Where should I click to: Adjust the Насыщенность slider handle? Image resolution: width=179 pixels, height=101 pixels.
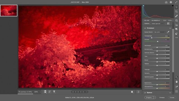[x=157, y=88]
